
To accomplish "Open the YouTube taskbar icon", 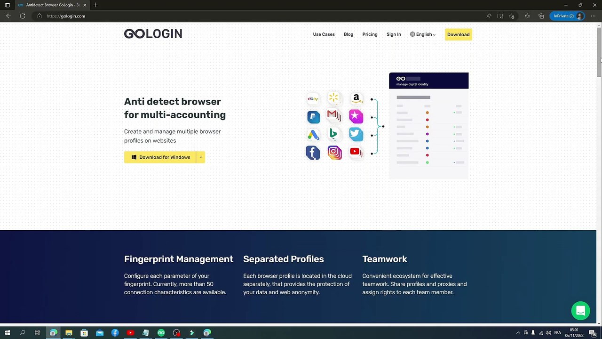I will point(130,333).
